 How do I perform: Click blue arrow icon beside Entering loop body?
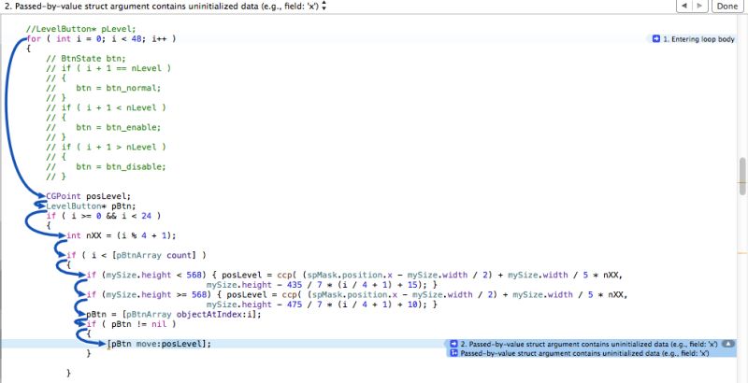coord(656,39)
